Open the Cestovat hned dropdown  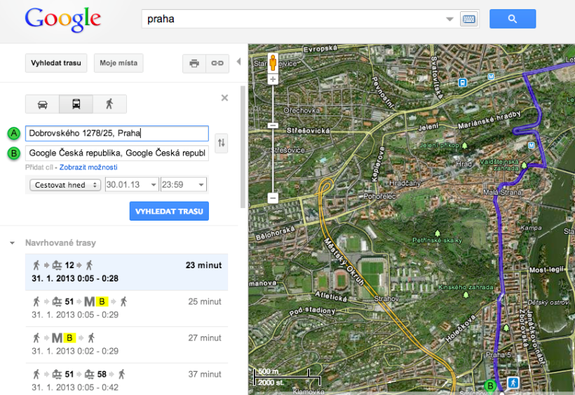pyautogui.click(x=65, y=185)
